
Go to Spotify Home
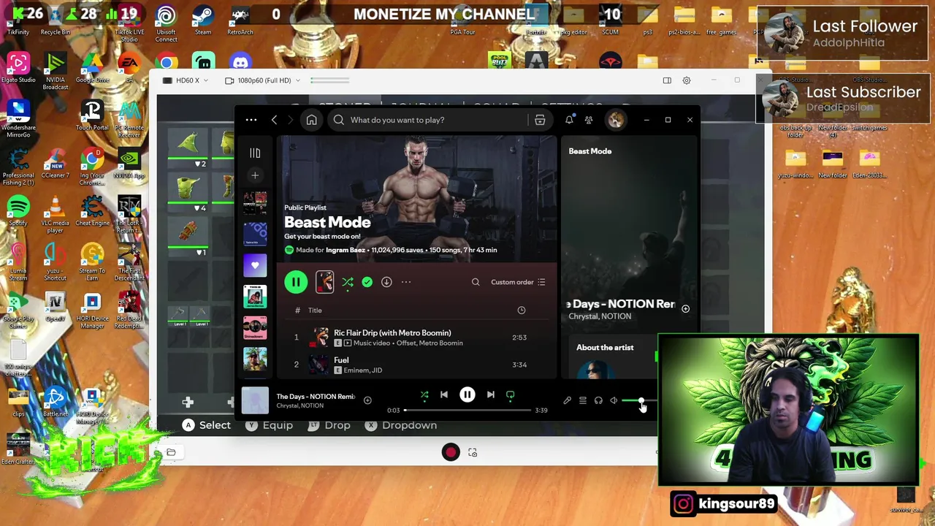pos(311,120)
